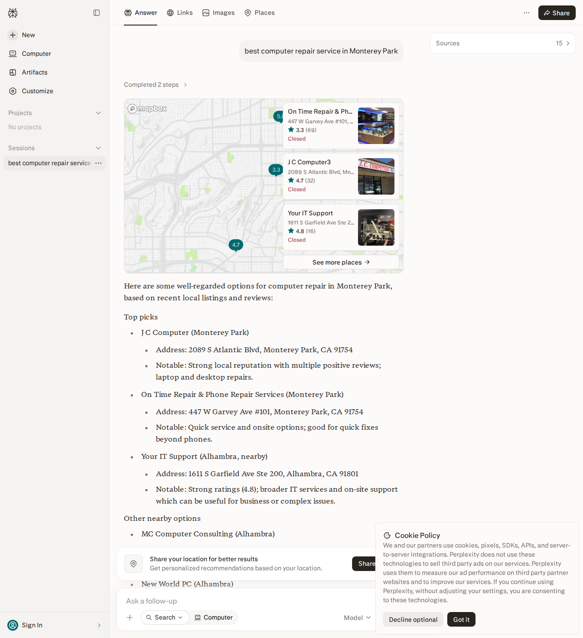583x638 pixels.
Task: Open the J C Computer3 storefront thumbnail
Action: [376, 176]
